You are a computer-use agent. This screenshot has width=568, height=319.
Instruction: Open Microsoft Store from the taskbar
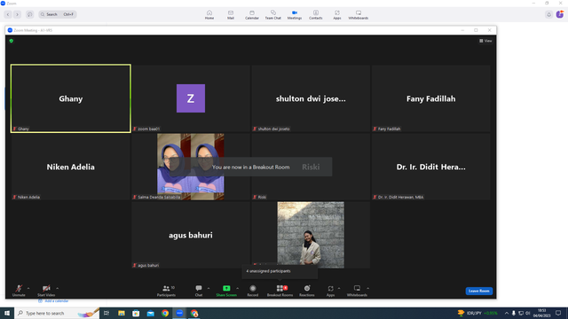[x=136, y=313]
